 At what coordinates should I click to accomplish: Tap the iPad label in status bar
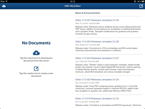tap(2, 1)
